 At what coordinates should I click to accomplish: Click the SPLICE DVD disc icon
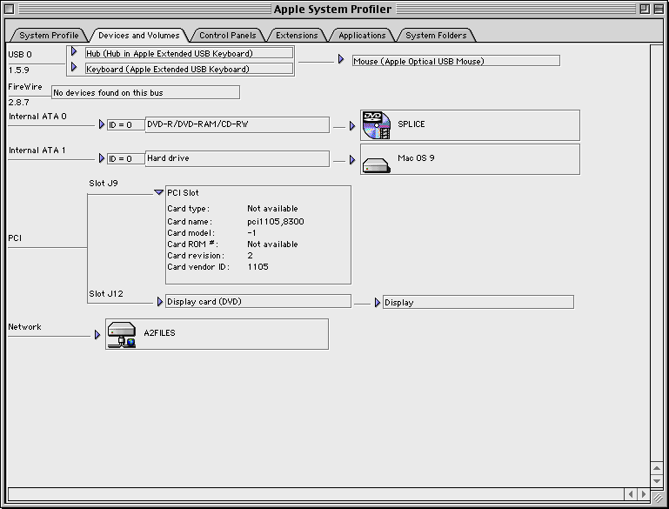pyautogui.click(x=377, y=125)
